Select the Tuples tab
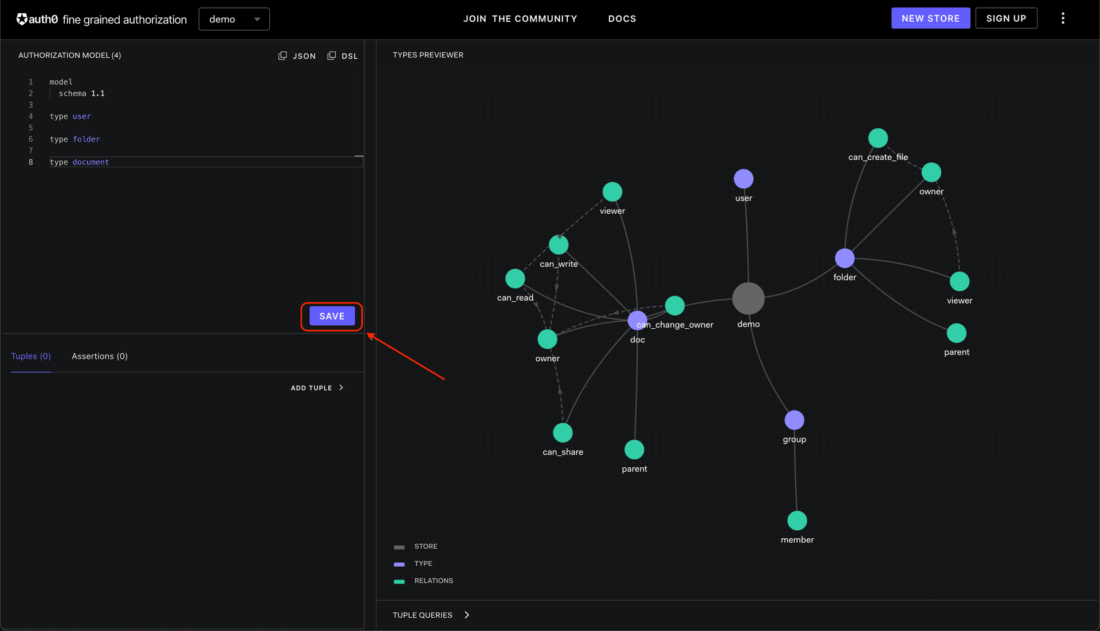The height and width of the screenshot is (631, 1100). point(31,356)
